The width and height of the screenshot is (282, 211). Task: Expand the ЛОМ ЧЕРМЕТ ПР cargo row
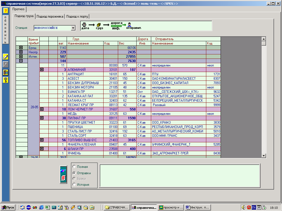[42, 109]
